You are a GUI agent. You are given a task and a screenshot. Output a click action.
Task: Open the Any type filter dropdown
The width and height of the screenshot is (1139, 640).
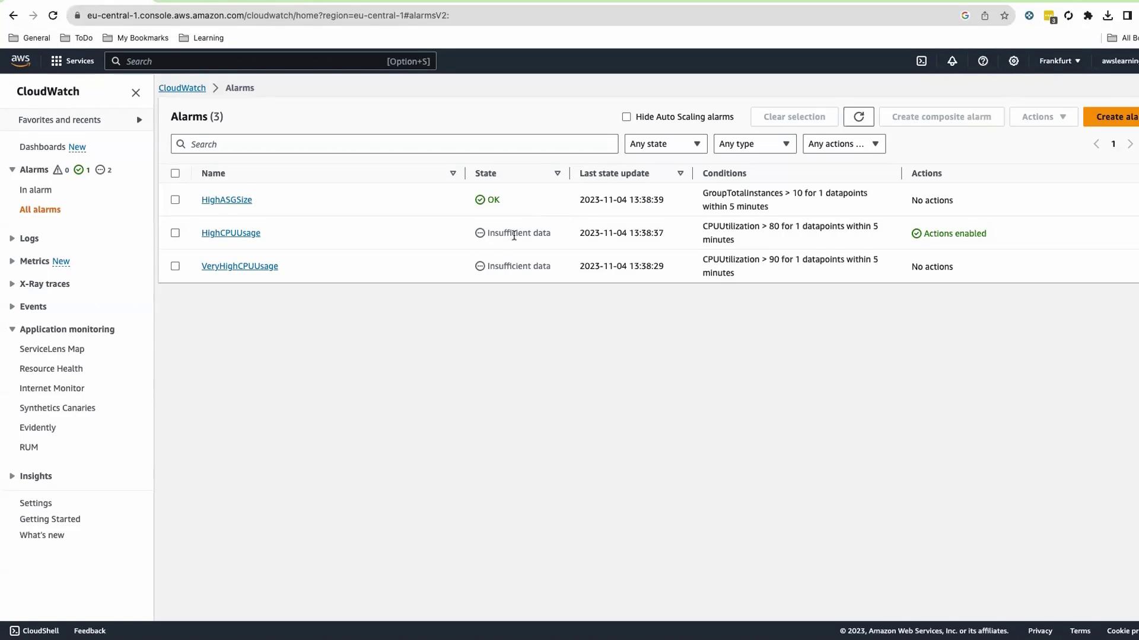pos(754,144)
